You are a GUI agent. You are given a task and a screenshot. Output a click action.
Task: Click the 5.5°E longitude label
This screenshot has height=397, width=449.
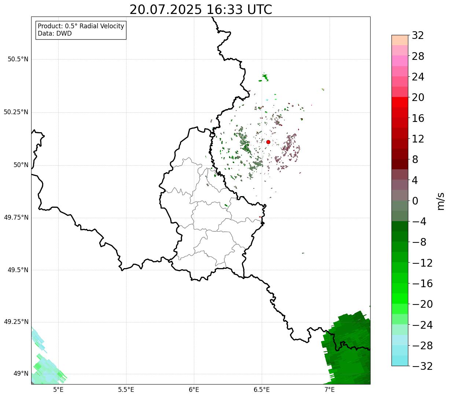pyautogui.click(x=126, y=390)
